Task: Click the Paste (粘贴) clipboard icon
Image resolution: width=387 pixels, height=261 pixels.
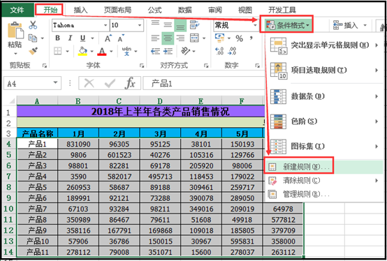Action: (15, 31)
